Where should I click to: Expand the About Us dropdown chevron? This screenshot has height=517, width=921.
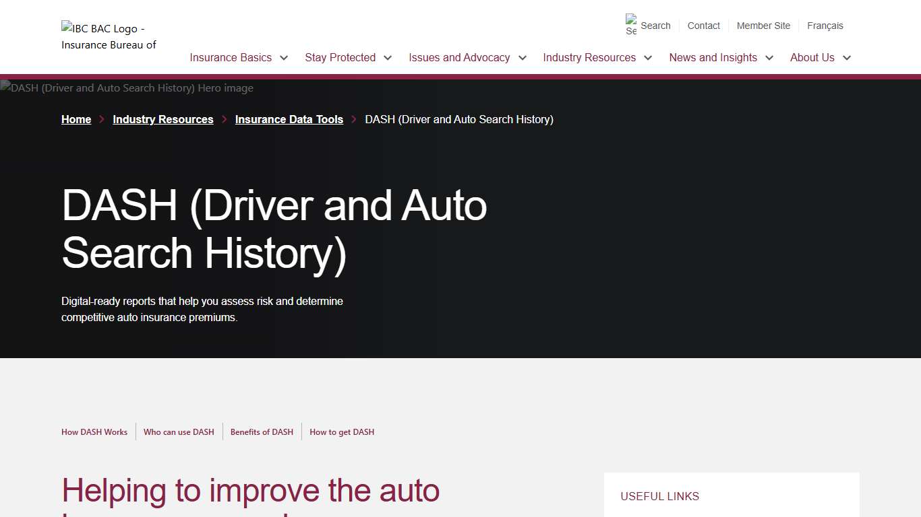click(847, 58)
